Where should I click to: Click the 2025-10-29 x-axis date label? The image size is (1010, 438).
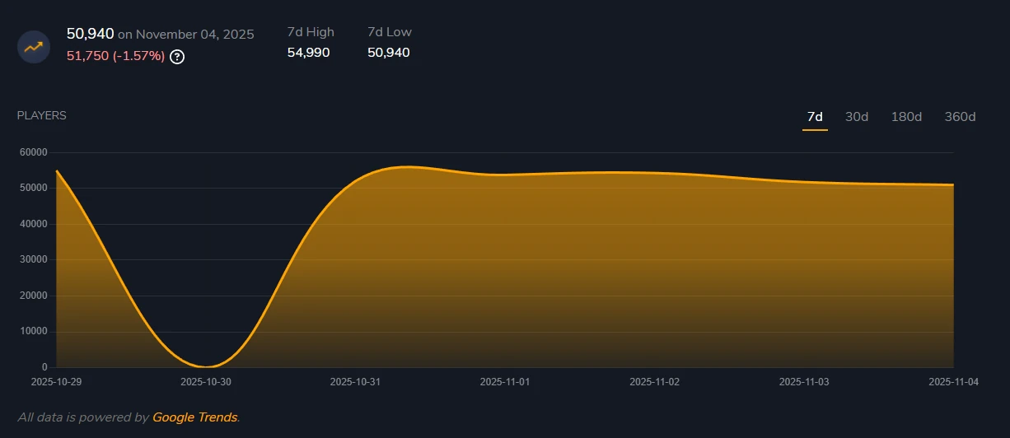[56, 382]
